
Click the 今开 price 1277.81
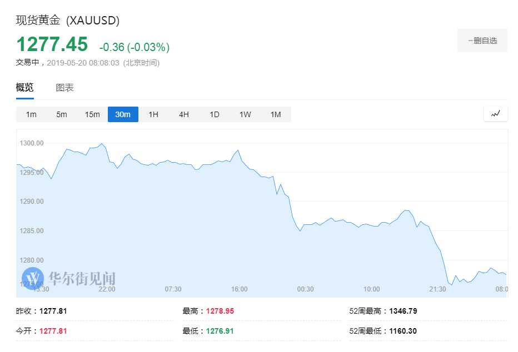click(53, 330)
